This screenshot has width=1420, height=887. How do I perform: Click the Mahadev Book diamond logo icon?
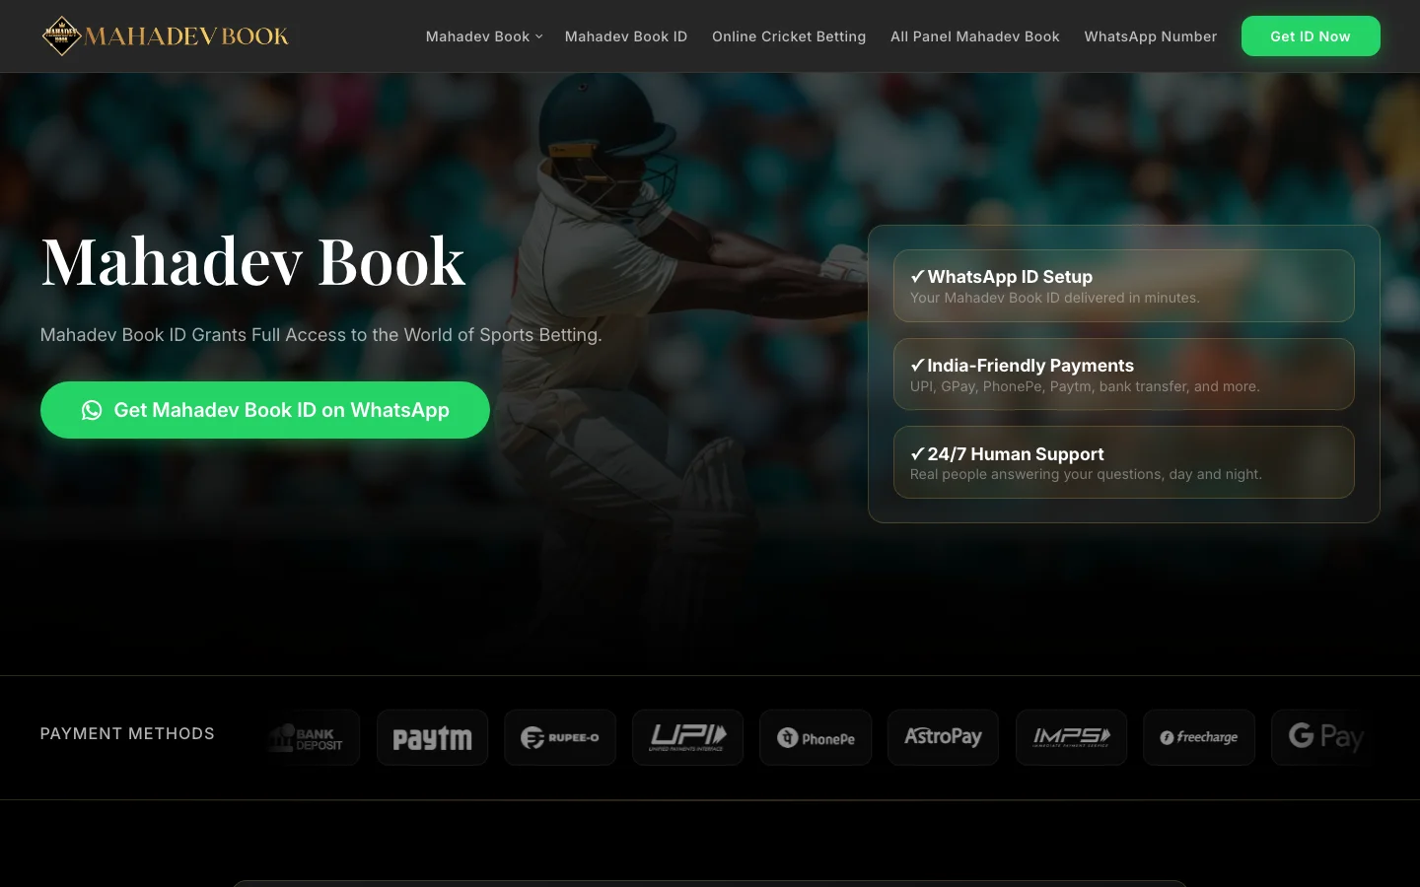pyautogui.click(x=61, y=36)
